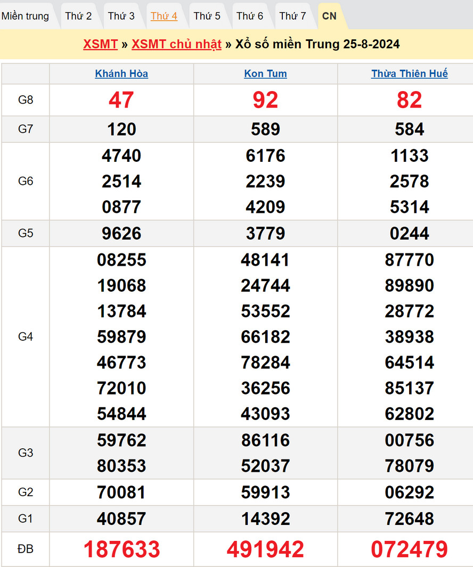The image size is (473, 567).
Task: Open the XSMT breadcrumb link
Action: coord(100,44)
